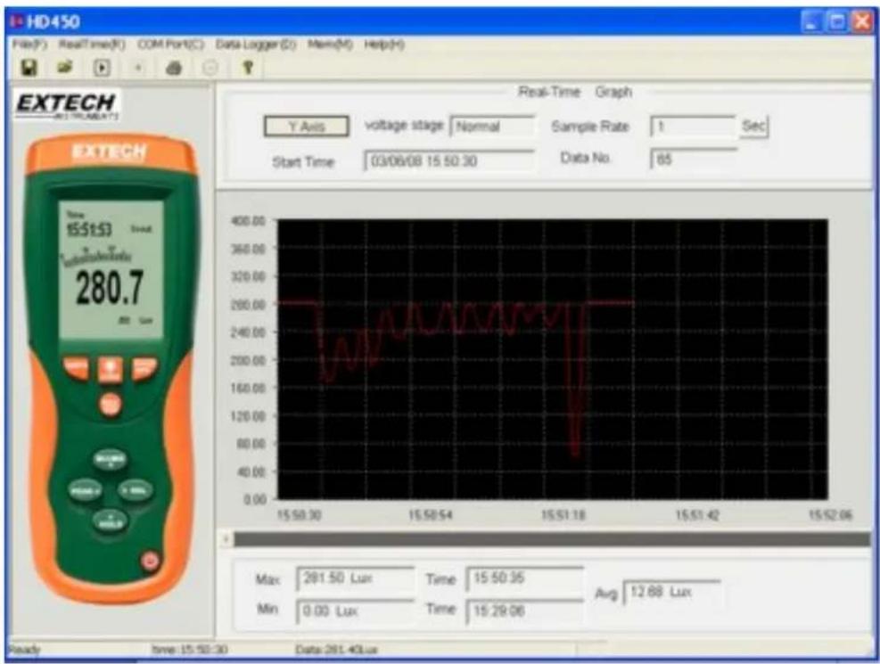The height and width of the screenshot is (664, 880).
Task: Click the Min value field reading 0.00 Lux
Action: (x=355, y=611)
